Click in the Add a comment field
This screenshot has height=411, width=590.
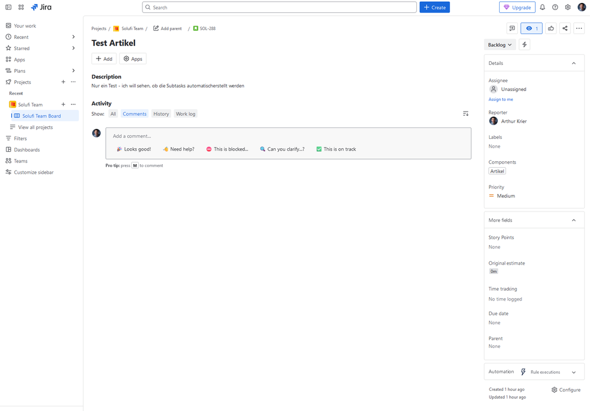coord(288,136)
